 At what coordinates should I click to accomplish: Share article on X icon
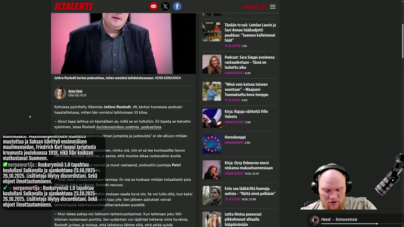[165, 6]
